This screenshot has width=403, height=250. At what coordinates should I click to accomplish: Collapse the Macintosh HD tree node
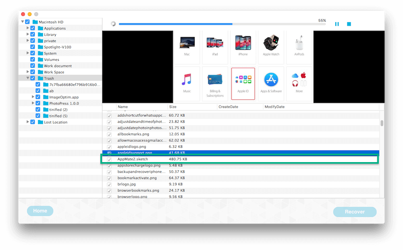(x=23, y=22)
